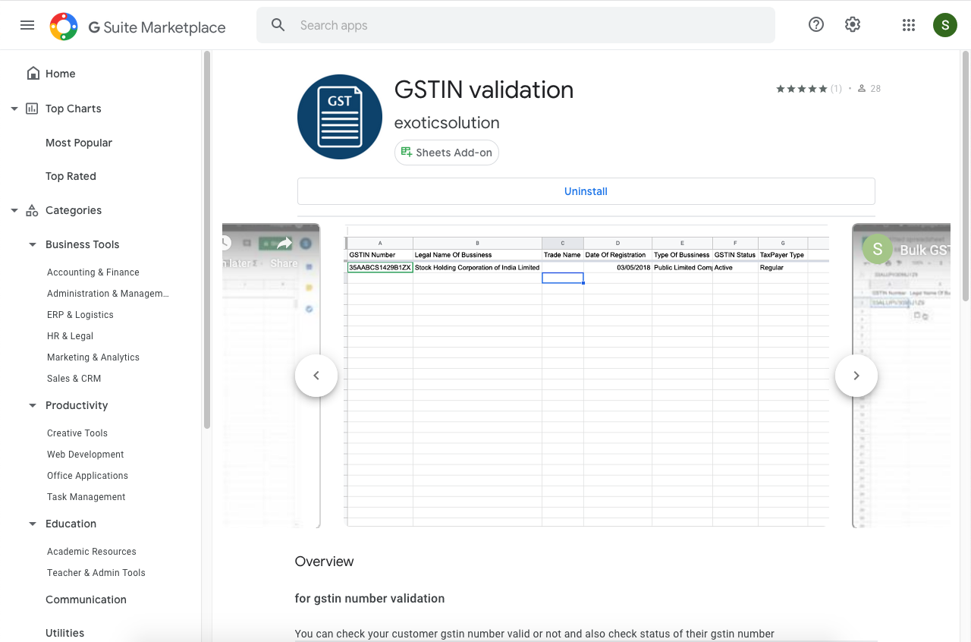
Task: Click the profile avatar
Action: click(x=944, y=24)
